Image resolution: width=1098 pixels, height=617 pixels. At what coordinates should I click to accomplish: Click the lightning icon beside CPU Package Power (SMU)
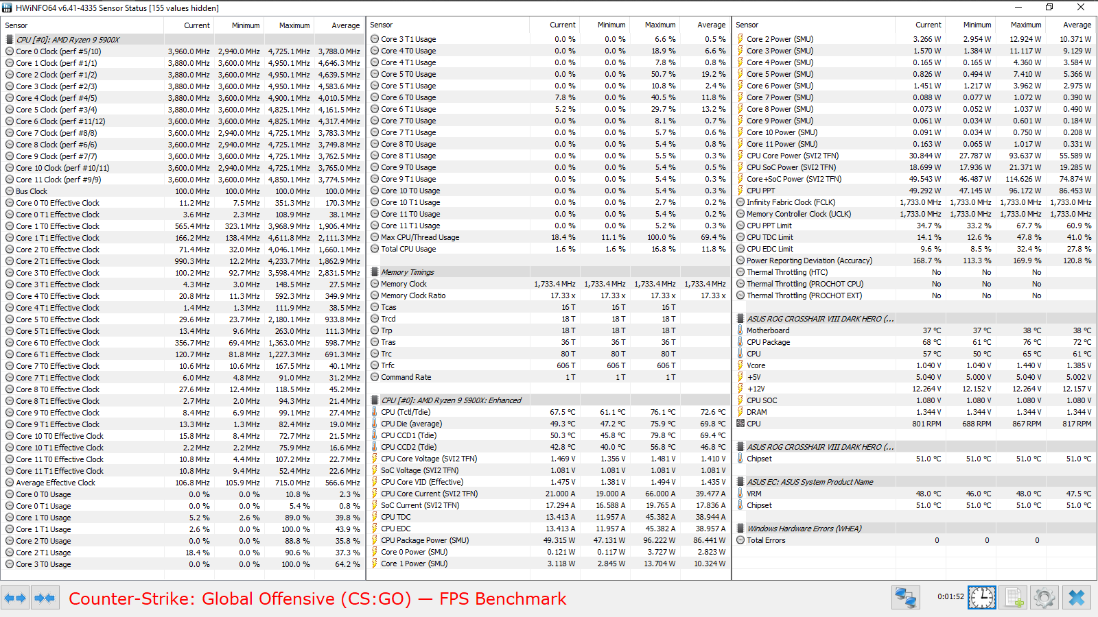point(375,540)
